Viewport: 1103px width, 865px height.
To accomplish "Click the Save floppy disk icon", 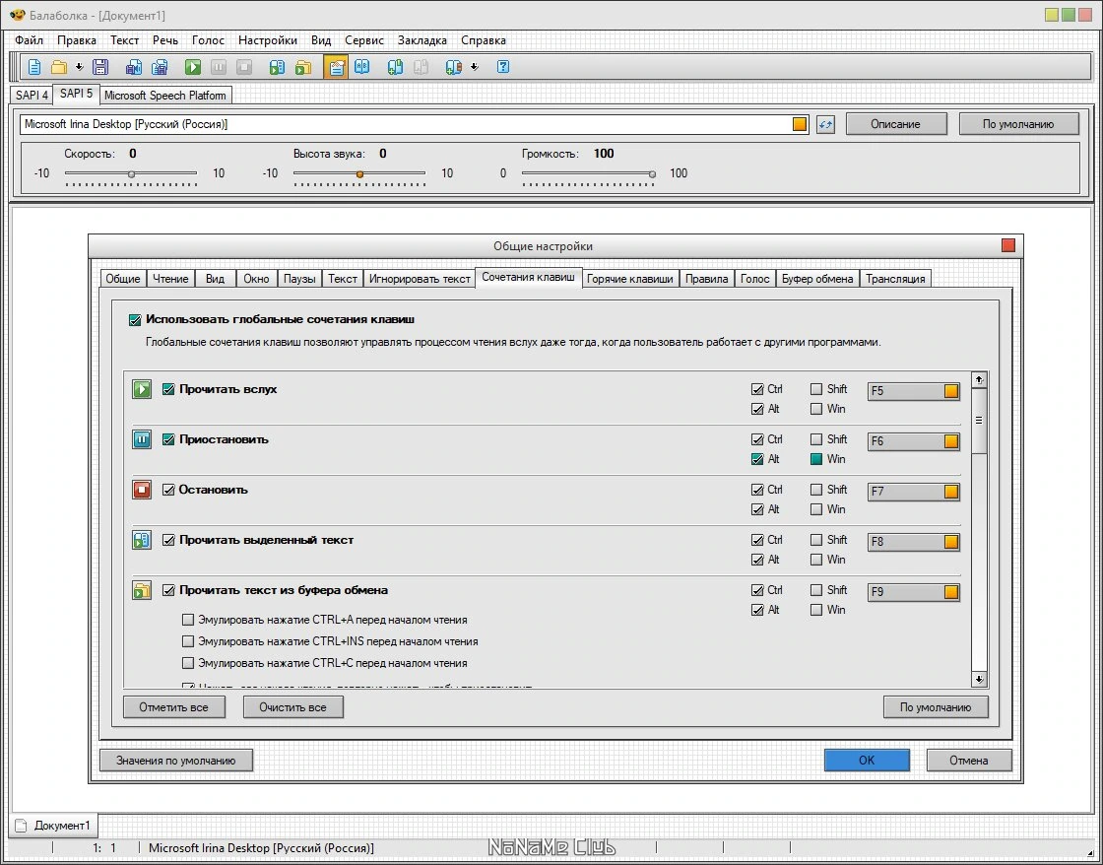I will 100,67.
